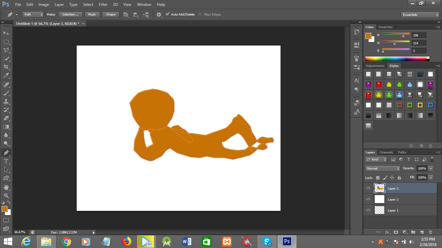Toggle Quick Mask mode icon
Viewport: 442px width, 248px height.
coord(6,220)
